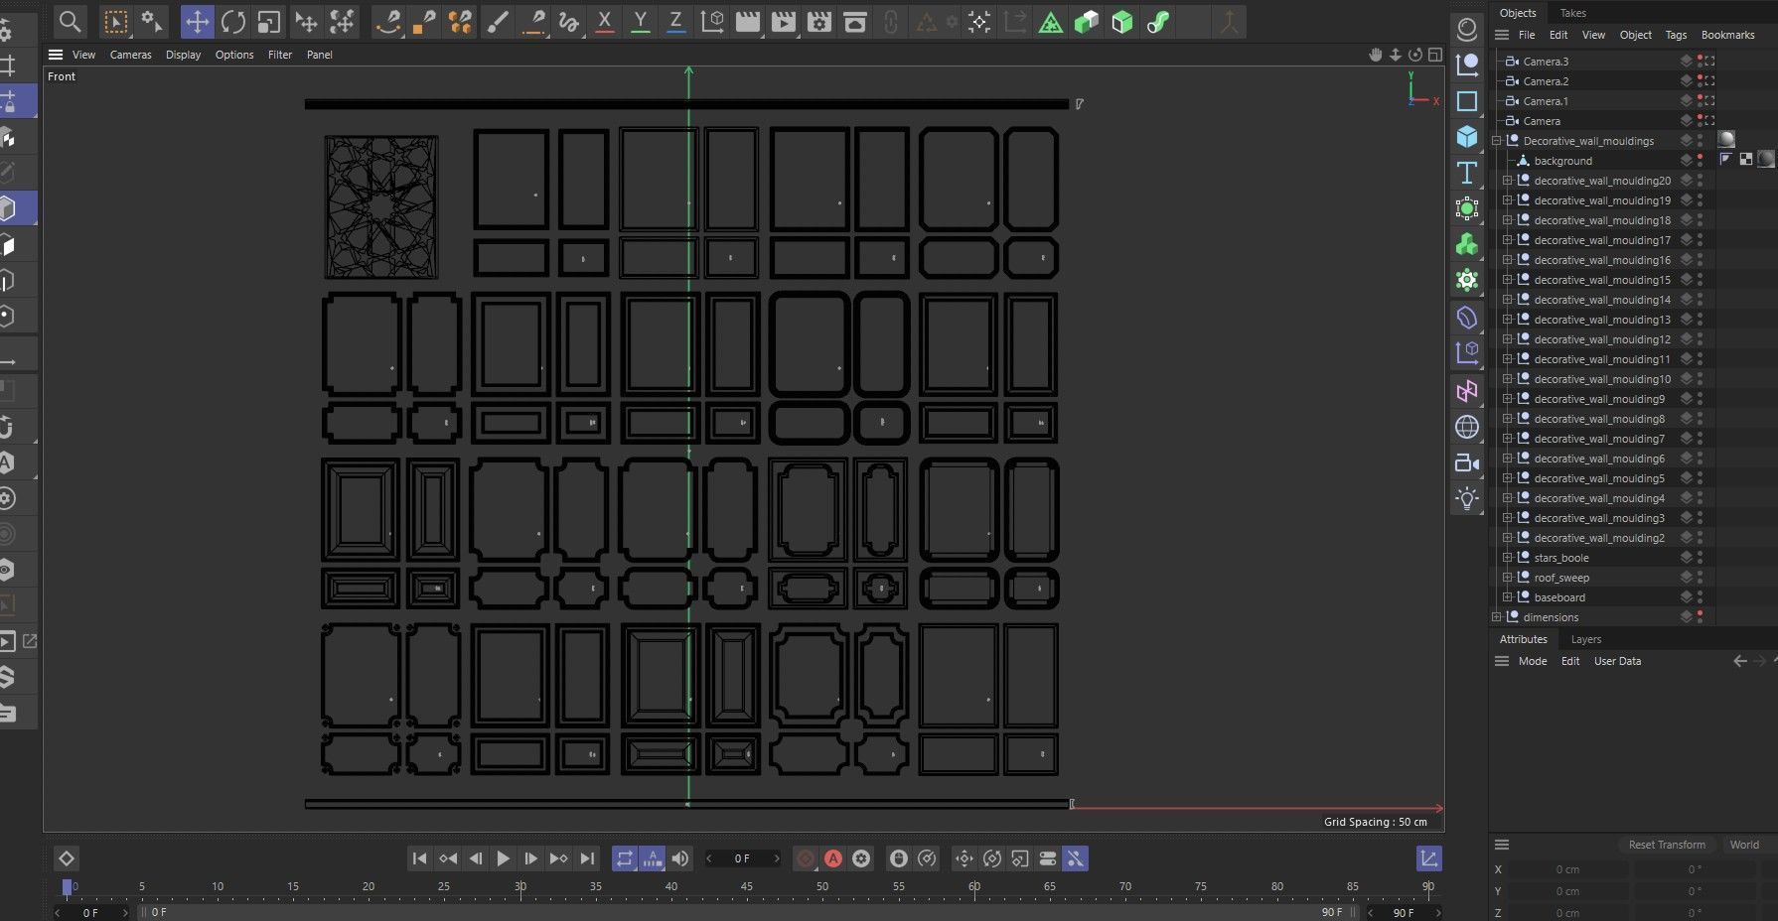Toggle Z axis lock
Viewport: 1778px width, 921px height.
pyautogui.click(x=675, y=21)
